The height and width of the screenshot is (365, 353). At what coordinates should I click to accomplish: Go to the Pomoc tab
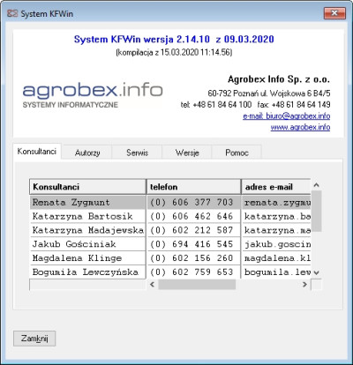[x=237, y=153]
